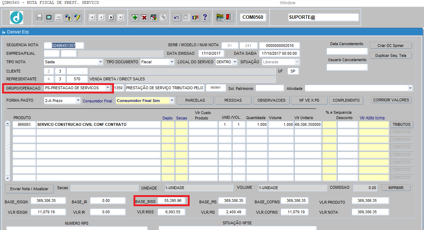Click the VLR ISSQN value field
Viewport: 424px width, 230px height.
[x=48, y=212]
